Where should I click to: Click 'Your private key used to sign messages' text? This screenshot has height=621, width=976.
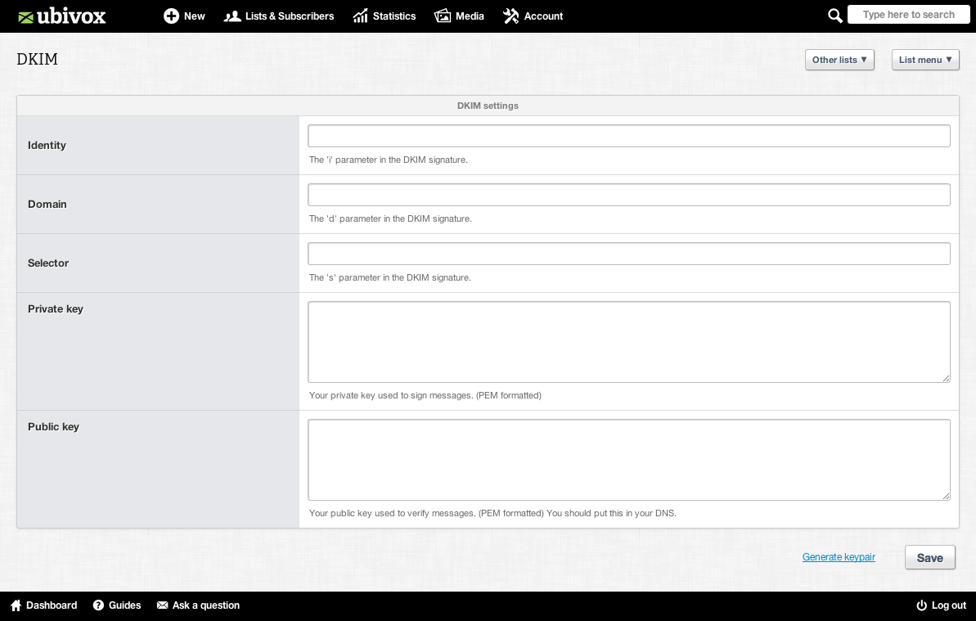(425, 395)
